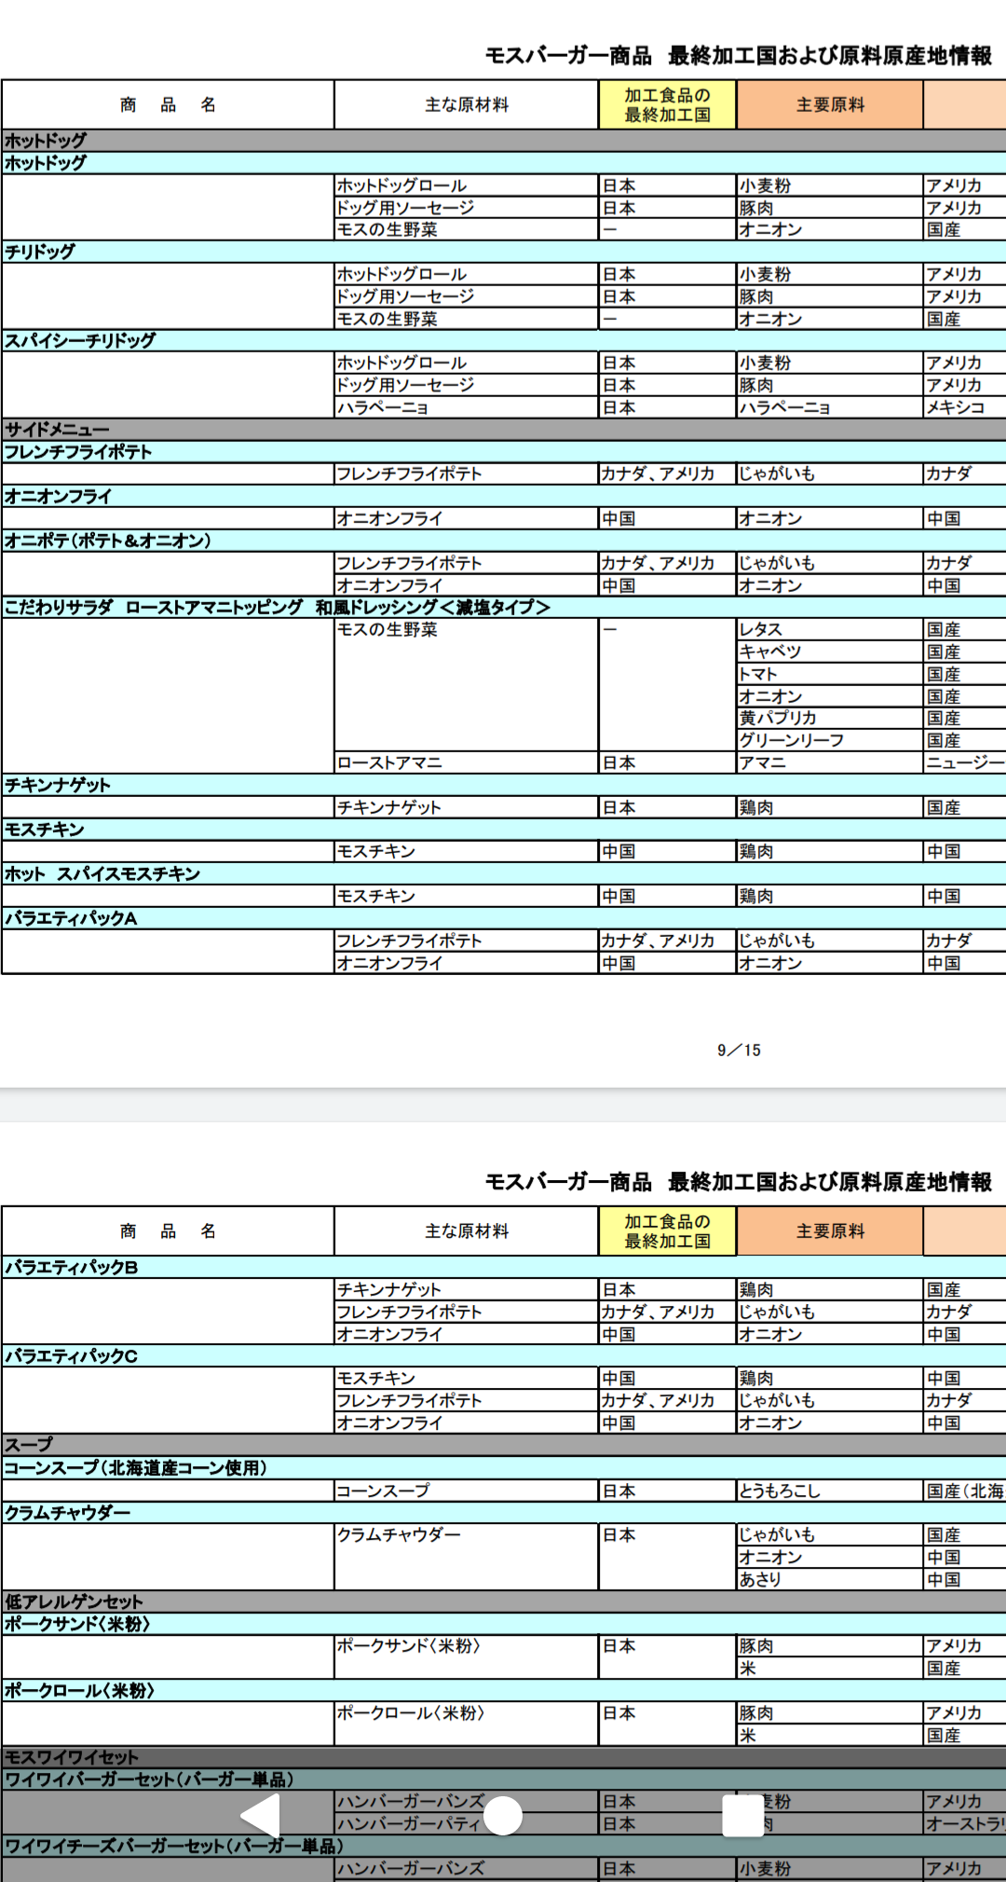Tap the 黄パプリカ raw material cell

coord(829,718)
